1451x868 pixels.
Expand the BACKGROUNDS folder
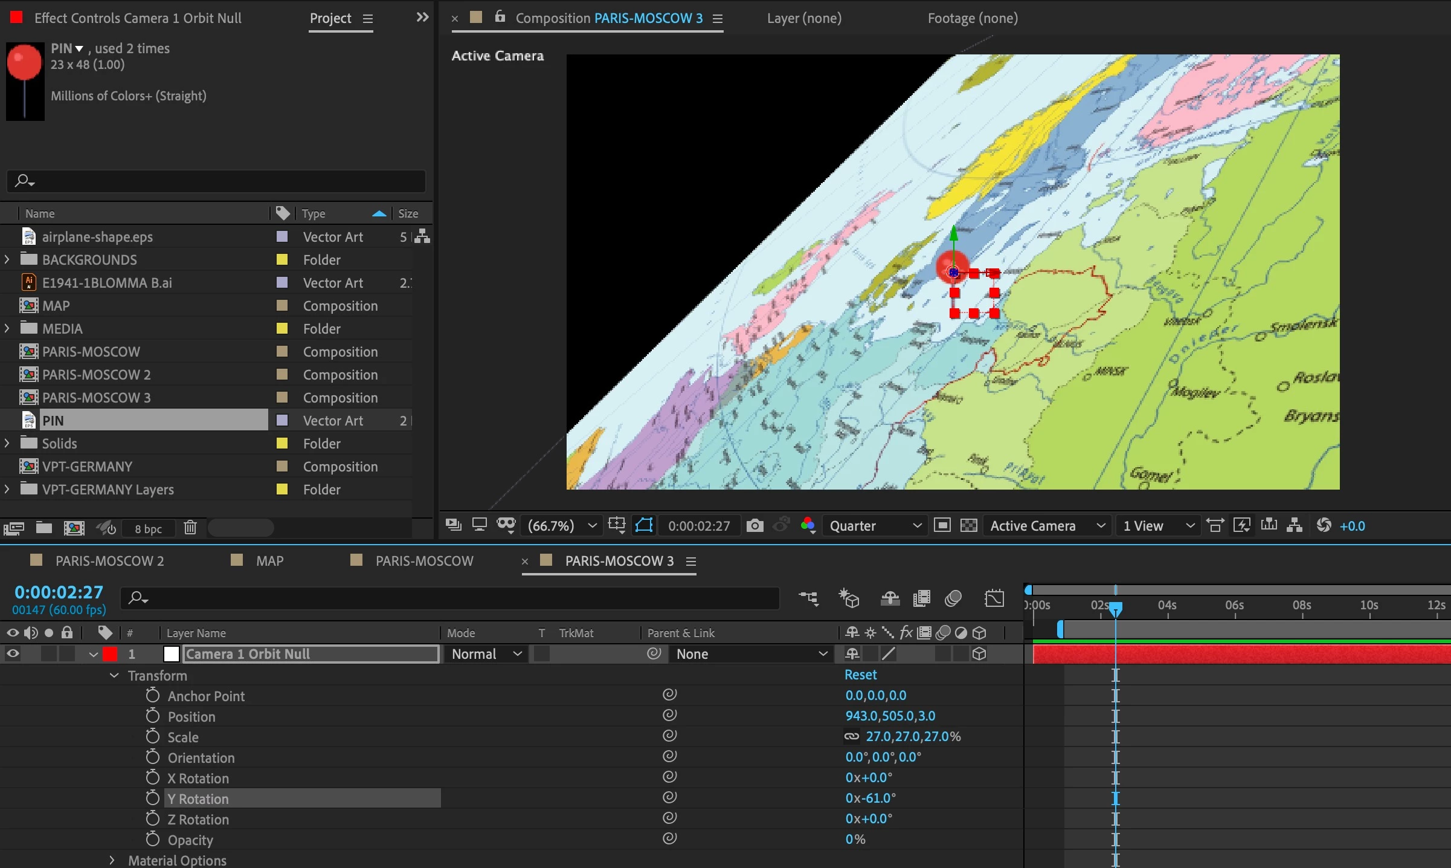pyautogui.click(x=7, y=259)
